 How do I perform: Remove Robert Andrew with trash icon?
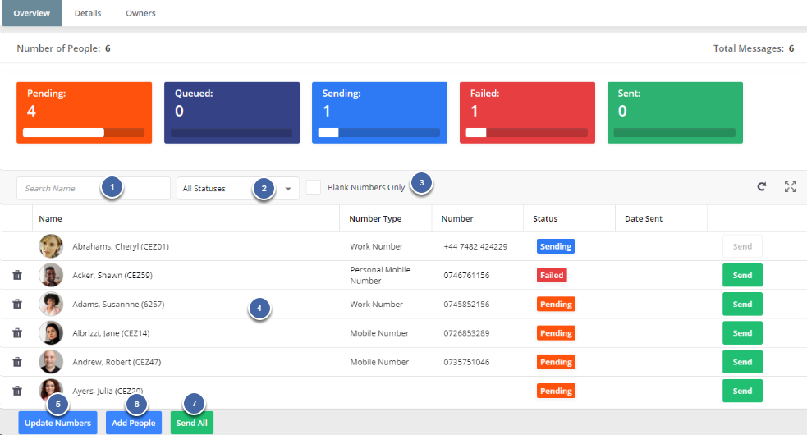[17, 362]
